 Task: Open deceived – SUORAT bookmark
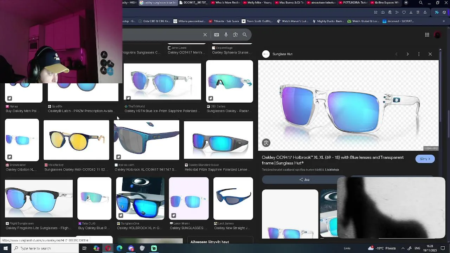398,21
